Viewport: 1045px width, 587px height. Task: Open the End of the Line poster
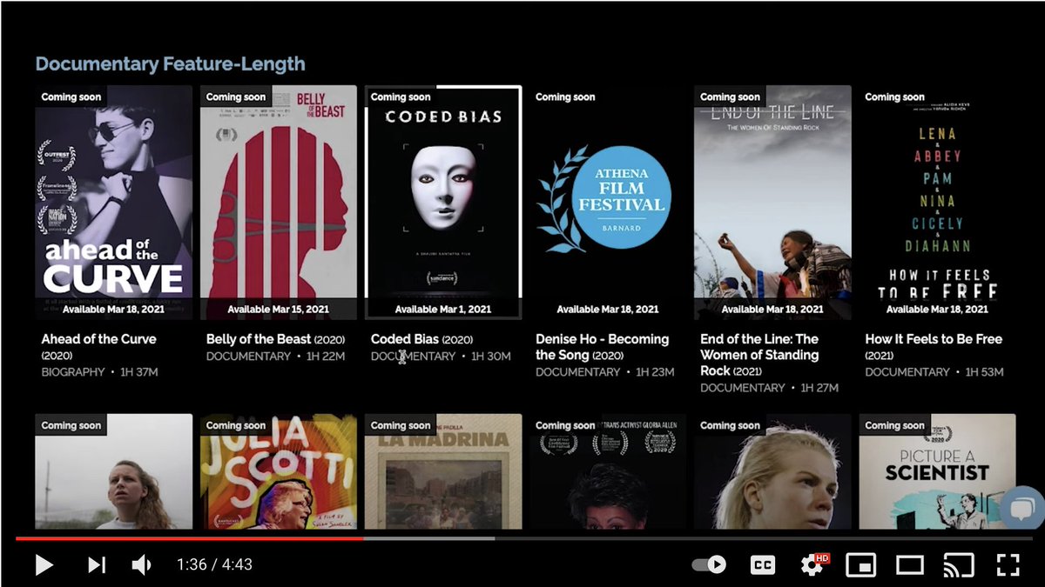coord(772,202)
